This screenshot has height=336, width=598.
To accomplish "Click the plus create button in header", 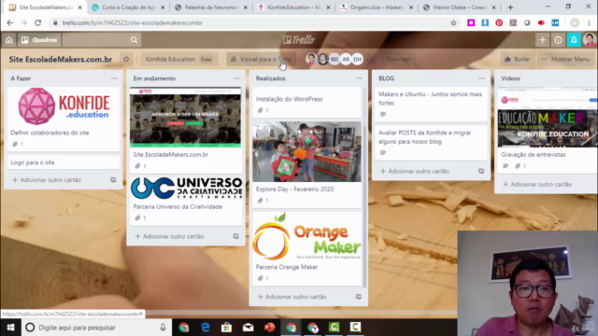I will (542, 40).
